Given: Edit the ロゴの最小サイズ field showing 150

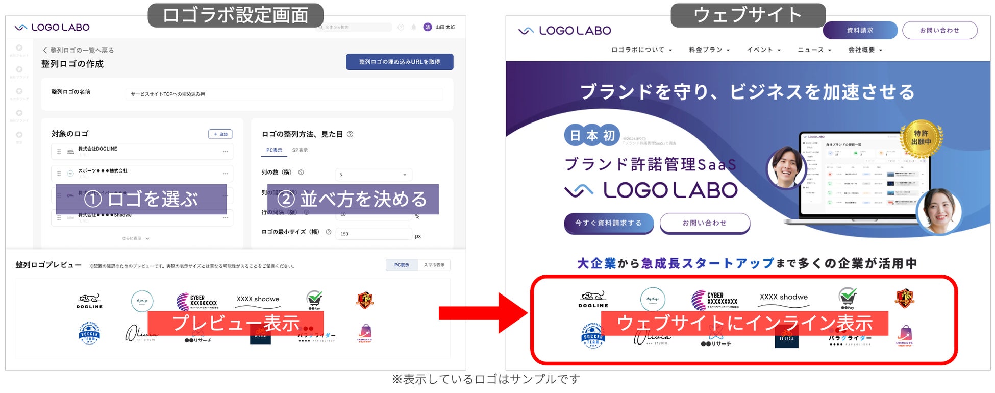Looking at the screenshot, I should point(374,234).
